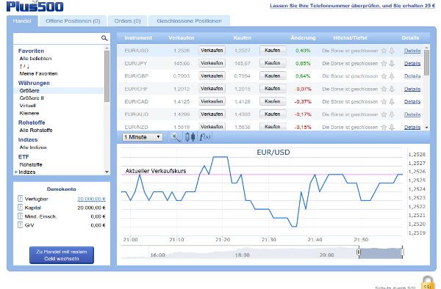Click the alert bell for EUR/CAD

pyautogui.click(x=392, y=101)
